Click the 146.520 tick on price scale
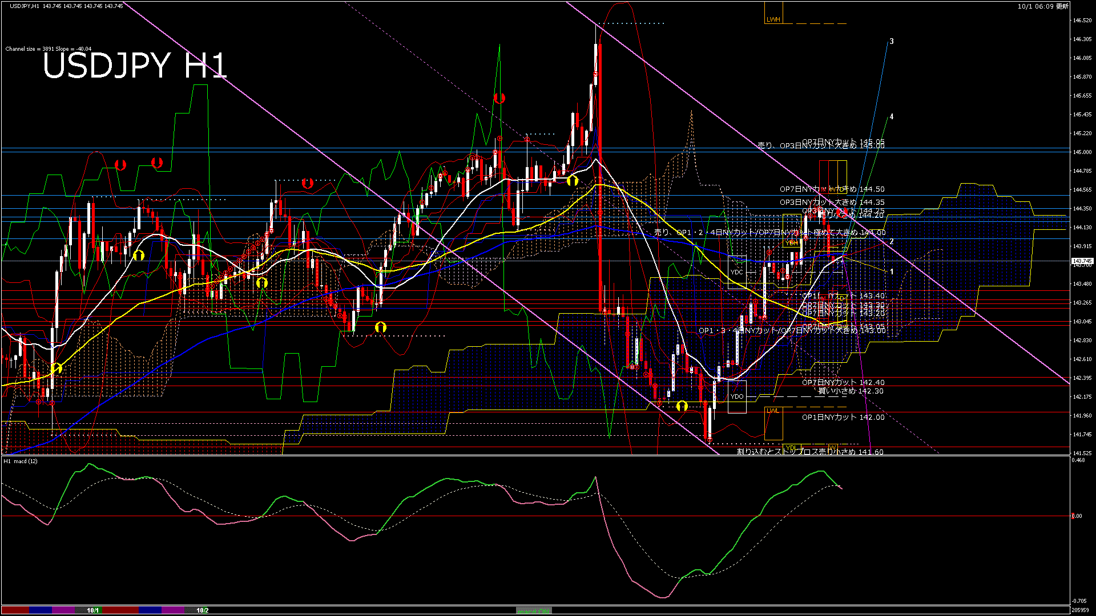Screen dimensions: 1096x616 point(1082,21)
